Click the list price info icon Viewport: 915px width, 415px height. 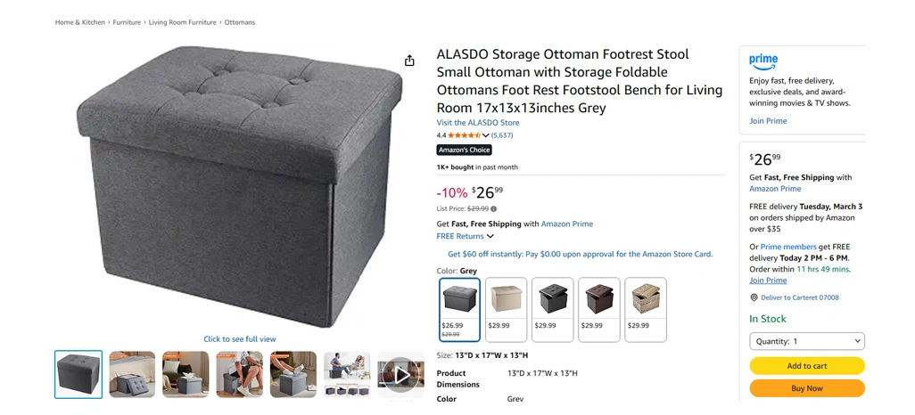click(494, 209)
